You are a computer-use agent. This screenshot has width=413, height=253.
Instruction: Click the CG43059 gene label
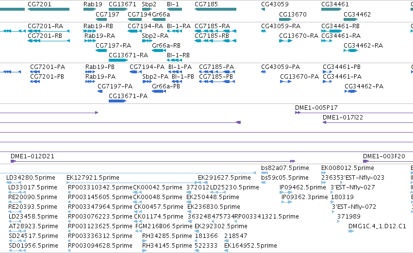point(275,4)
